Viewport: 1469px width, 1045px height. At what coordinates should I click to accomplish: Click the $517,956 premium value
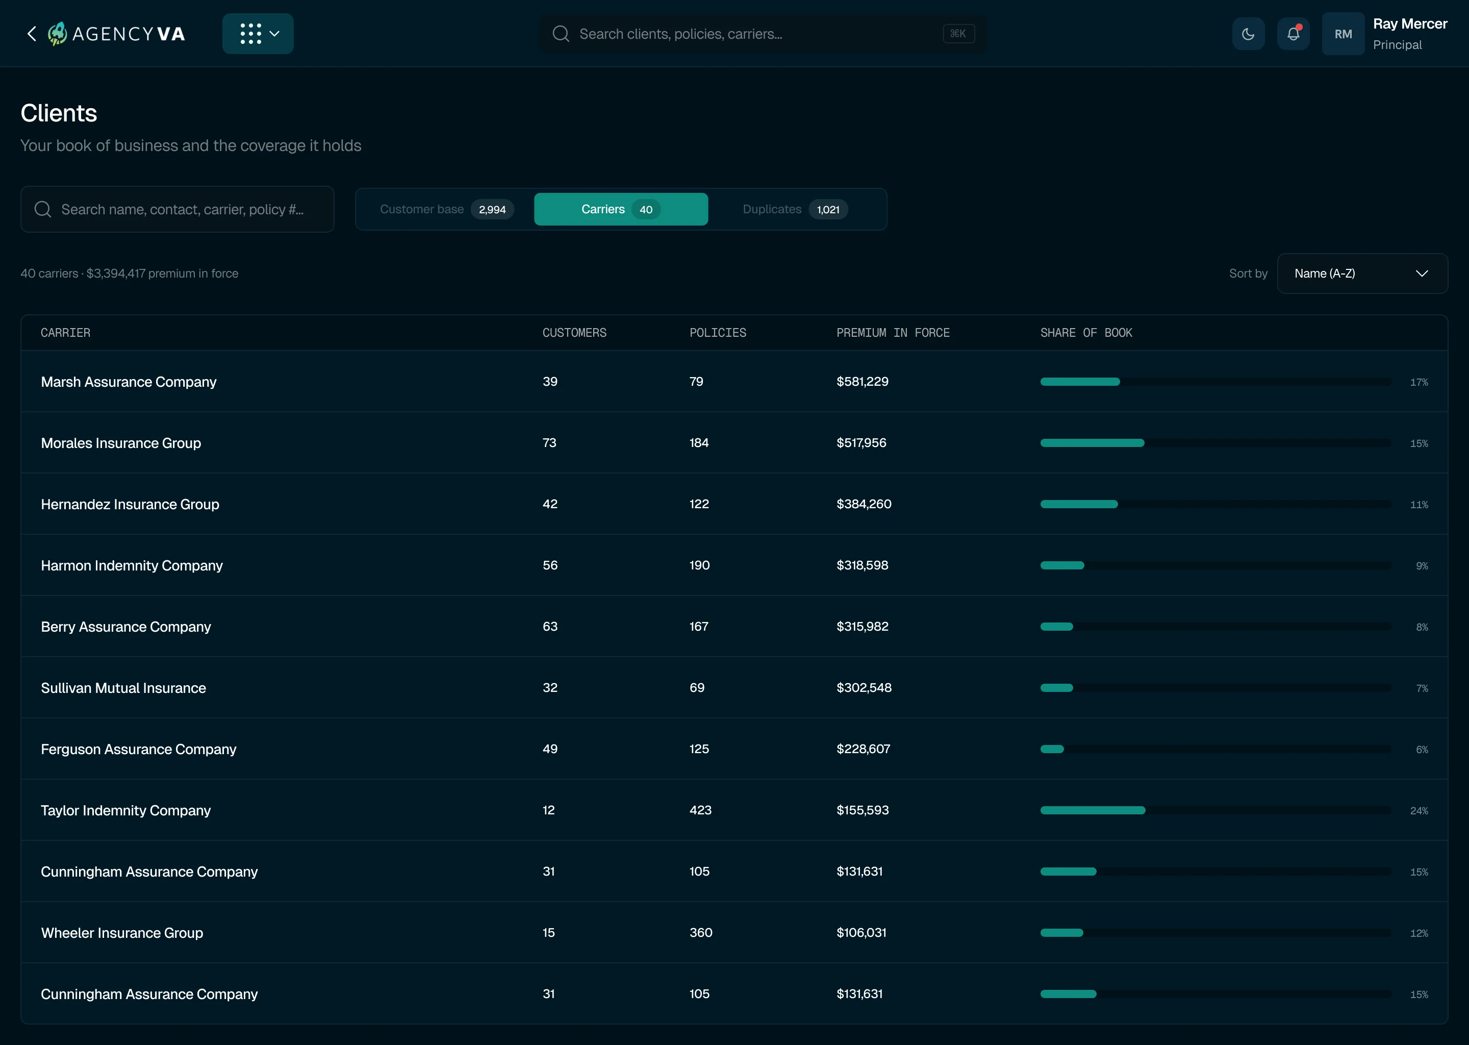tap(861, 443)
